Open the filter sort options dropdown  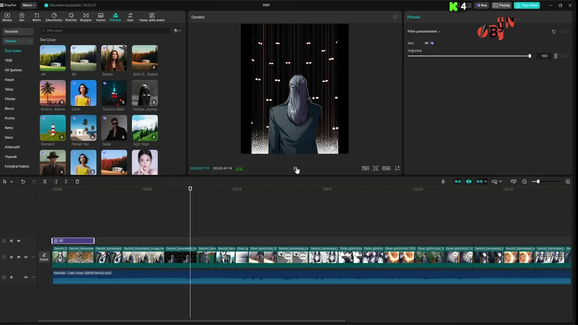coord(177,31)
